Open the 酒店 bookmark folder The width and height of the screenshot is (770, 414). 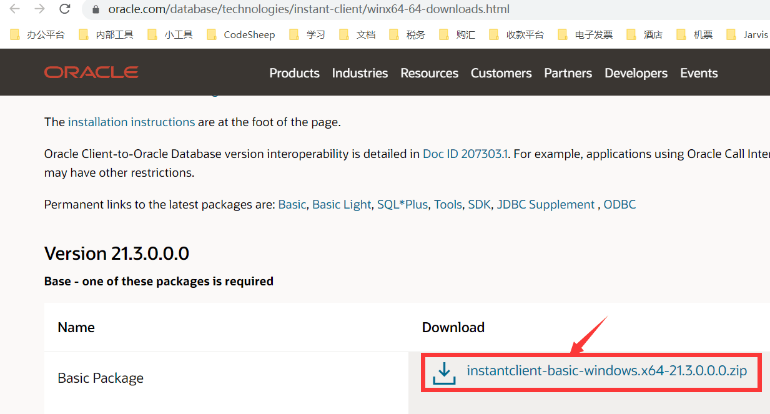point(644,34)
